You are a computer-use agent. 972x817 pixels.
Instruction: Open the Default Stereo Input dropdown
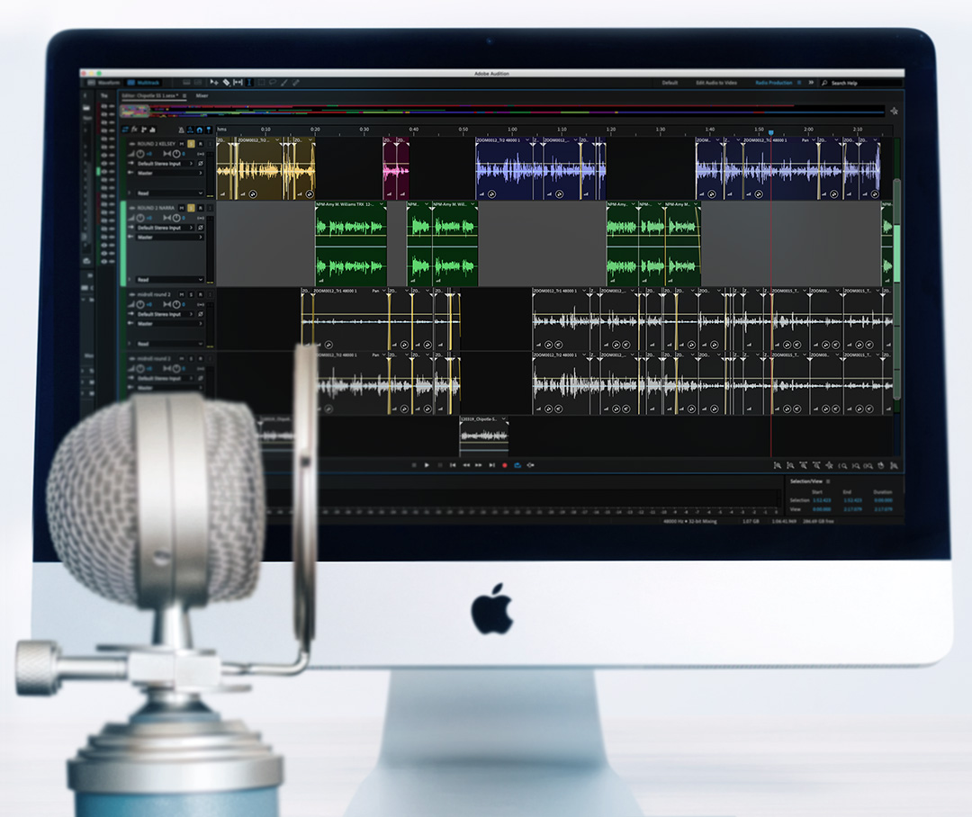[165, 164]
